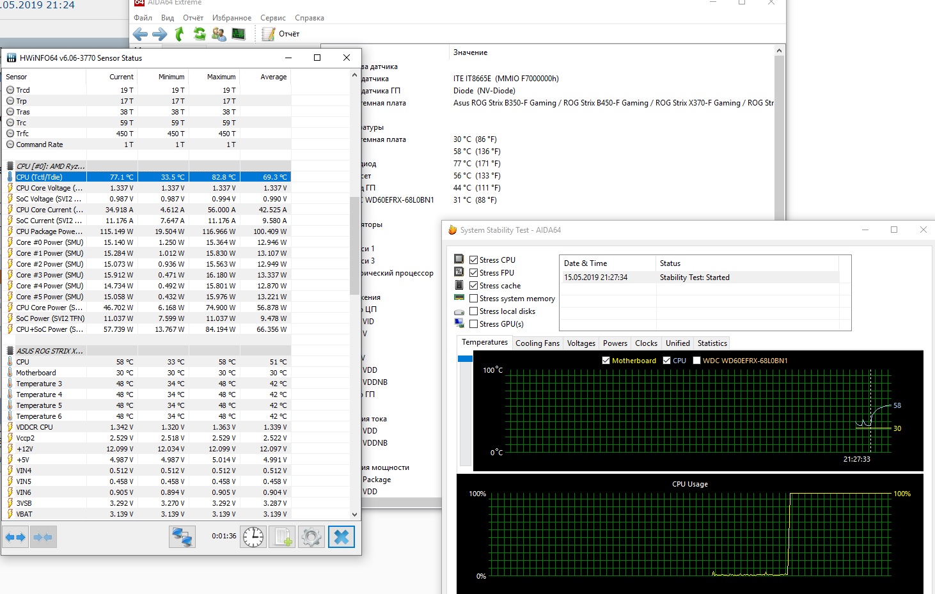This screenshot has width=935, height=594.
Task: Click the green refresh icon in AIDA64
Action: (x=200, y=34)
